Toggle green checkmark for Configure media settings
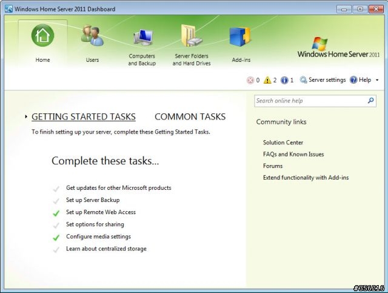This screenshot has height=293, width=388. click(56, 237)
